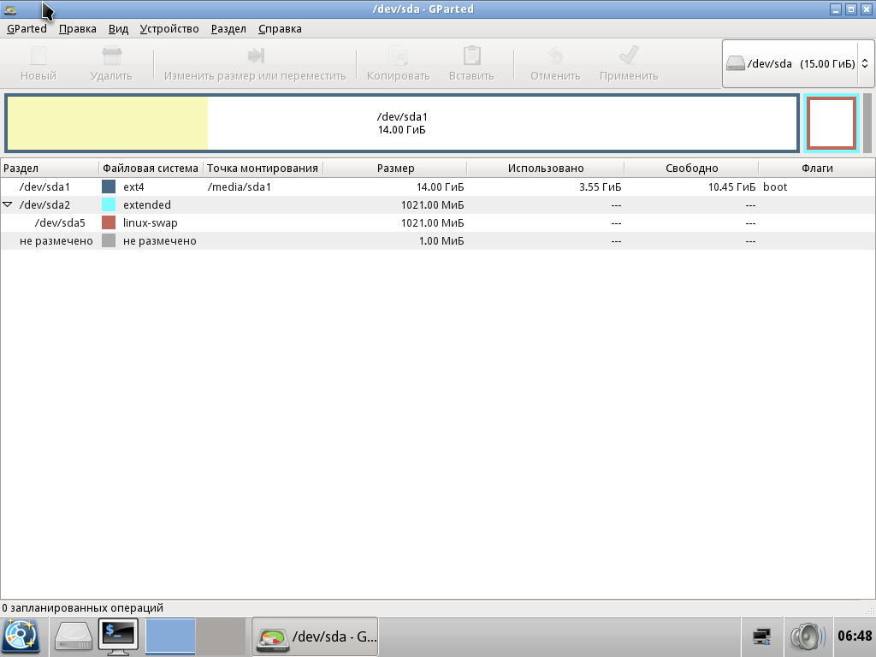Launch the terminal from taskbar
Viewport: 876px width, 657px height.
(118, 636)
